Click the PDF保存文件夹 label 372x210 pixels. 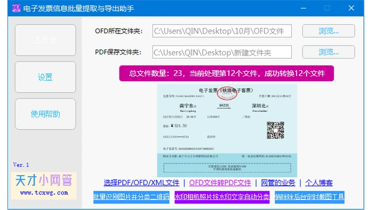pyautogui.click(x=118, y=52)
